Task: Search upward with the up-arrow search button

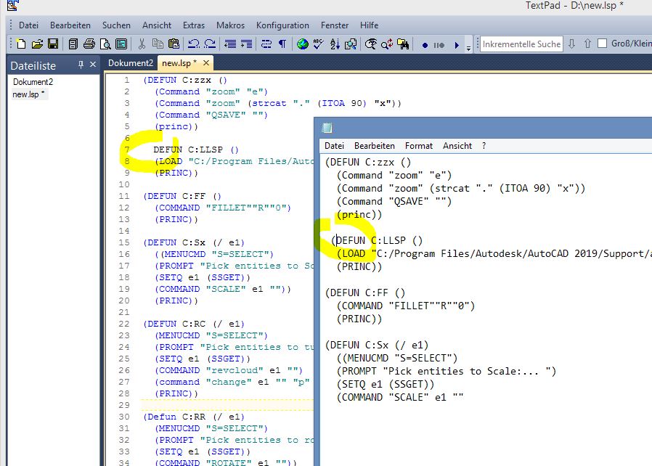Action: [x=588, y=44]
